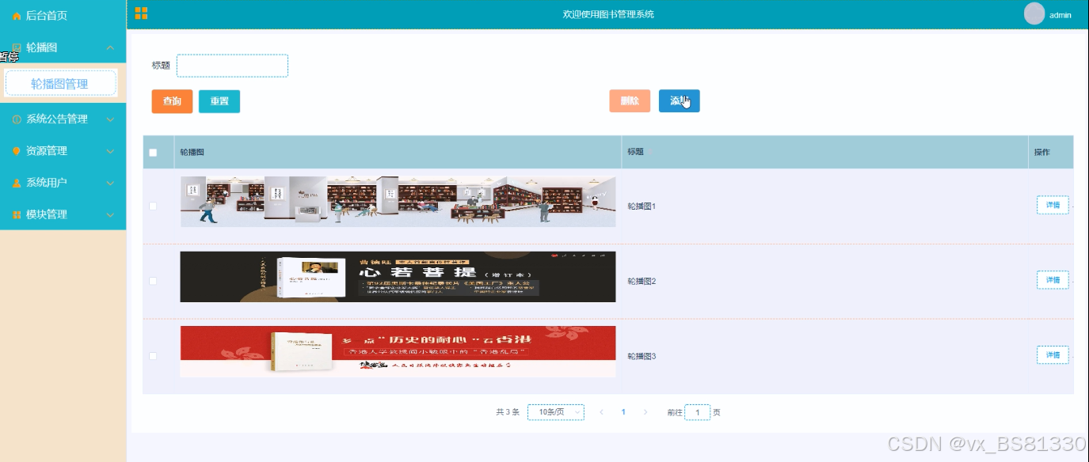Expand the 模块管理 chevron
This screenshot has height=462, width=1089.
point(110,214)
